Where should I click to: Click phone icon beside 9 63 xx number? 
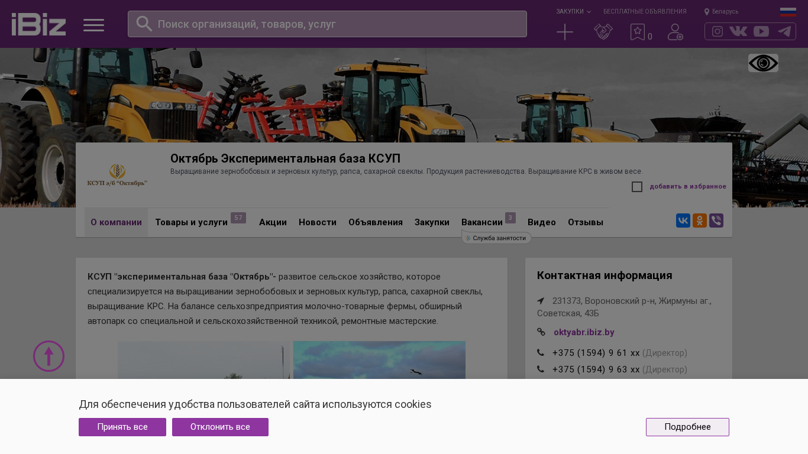541,369
